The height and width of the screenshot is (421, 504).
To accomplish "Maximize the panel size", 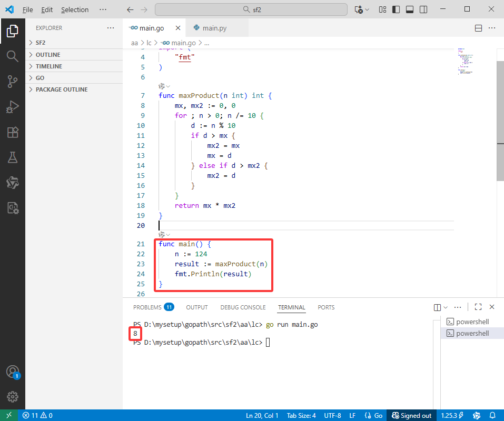I will tap(478, 307).
